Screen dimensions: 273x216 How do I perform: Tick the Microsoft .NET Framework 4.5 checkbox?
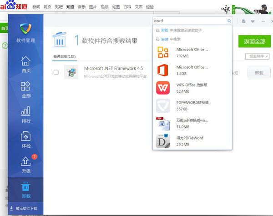click(56, 72)
